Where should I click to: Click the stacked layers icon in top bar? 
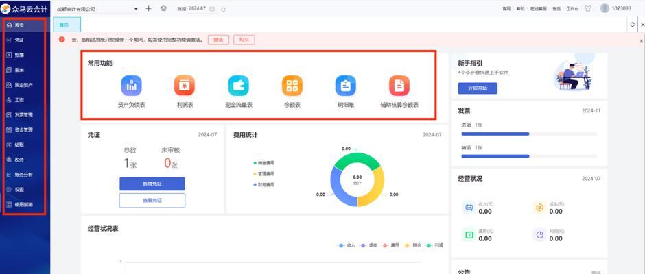[x=163, y=8]
